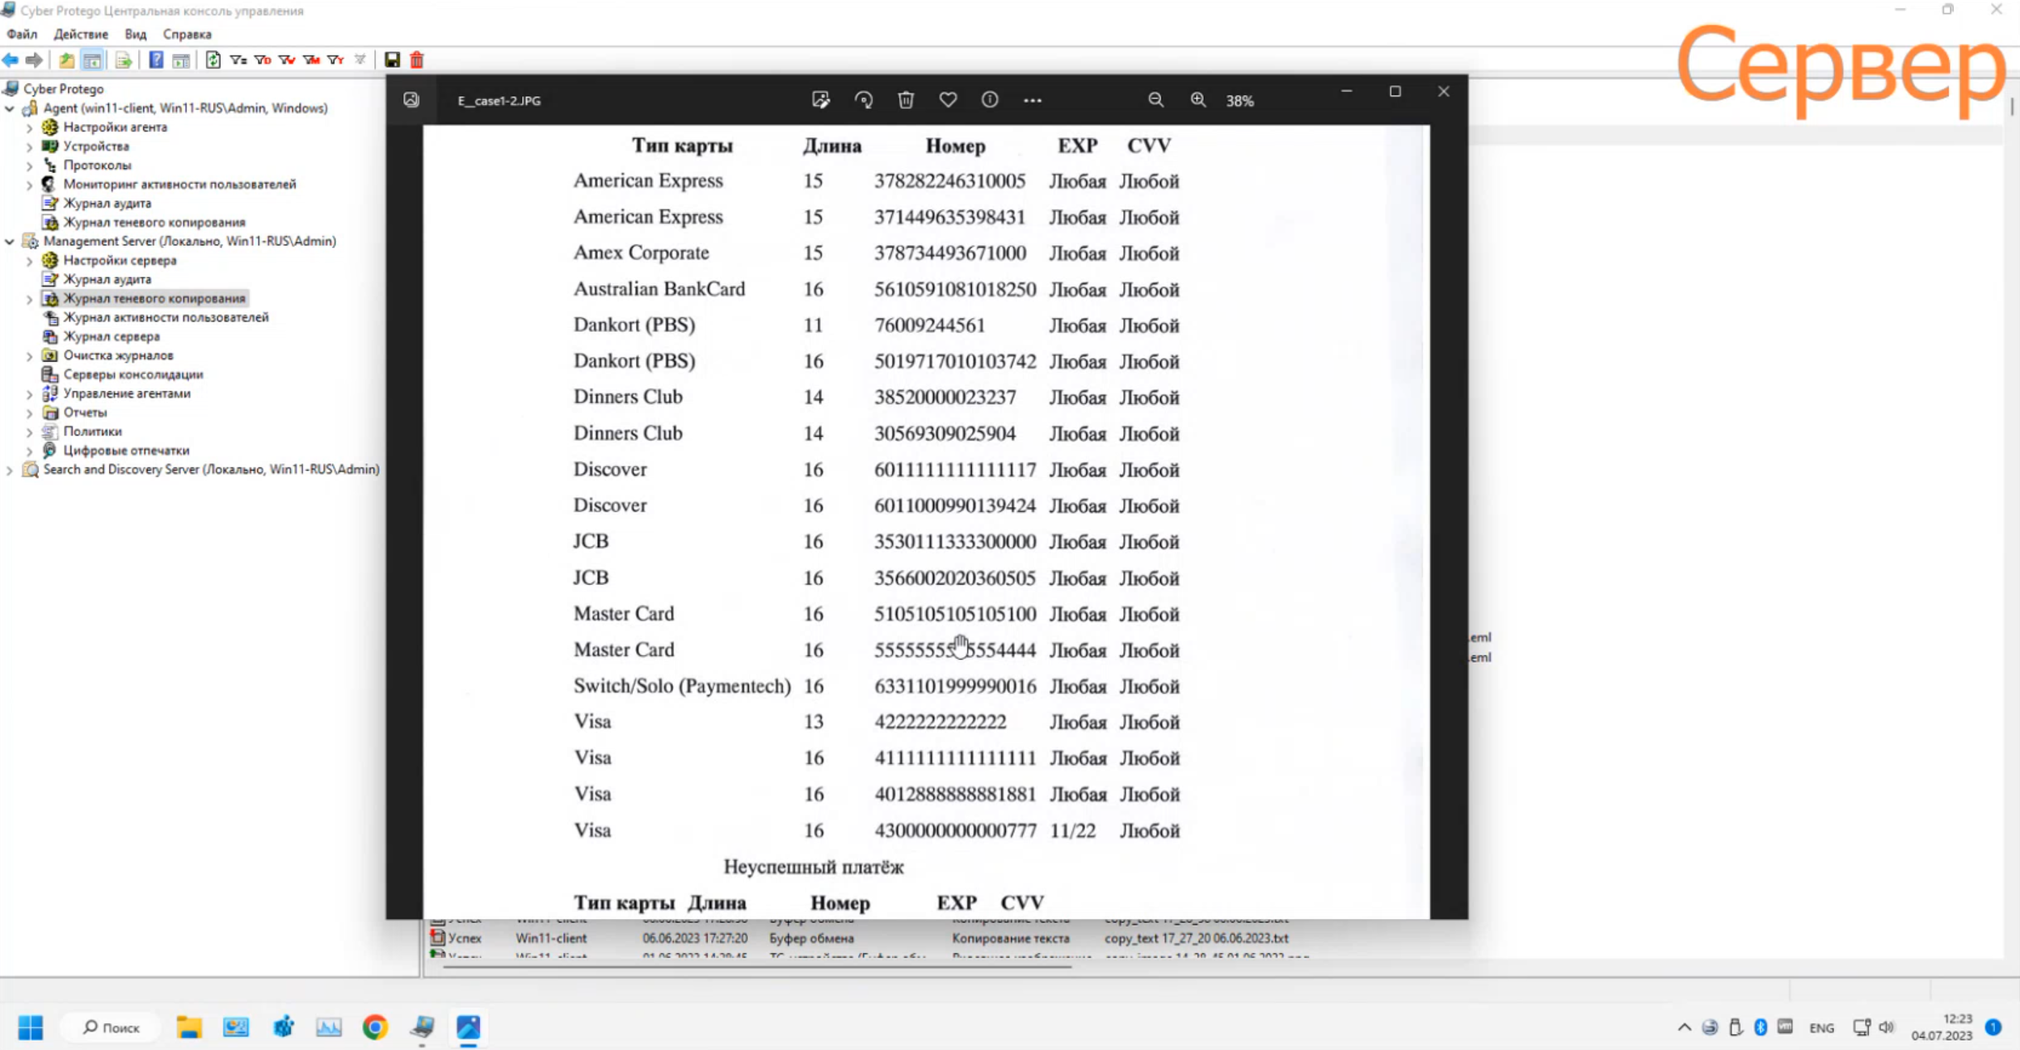Open the edit image tool in photo viewer

tap(820, 100)
